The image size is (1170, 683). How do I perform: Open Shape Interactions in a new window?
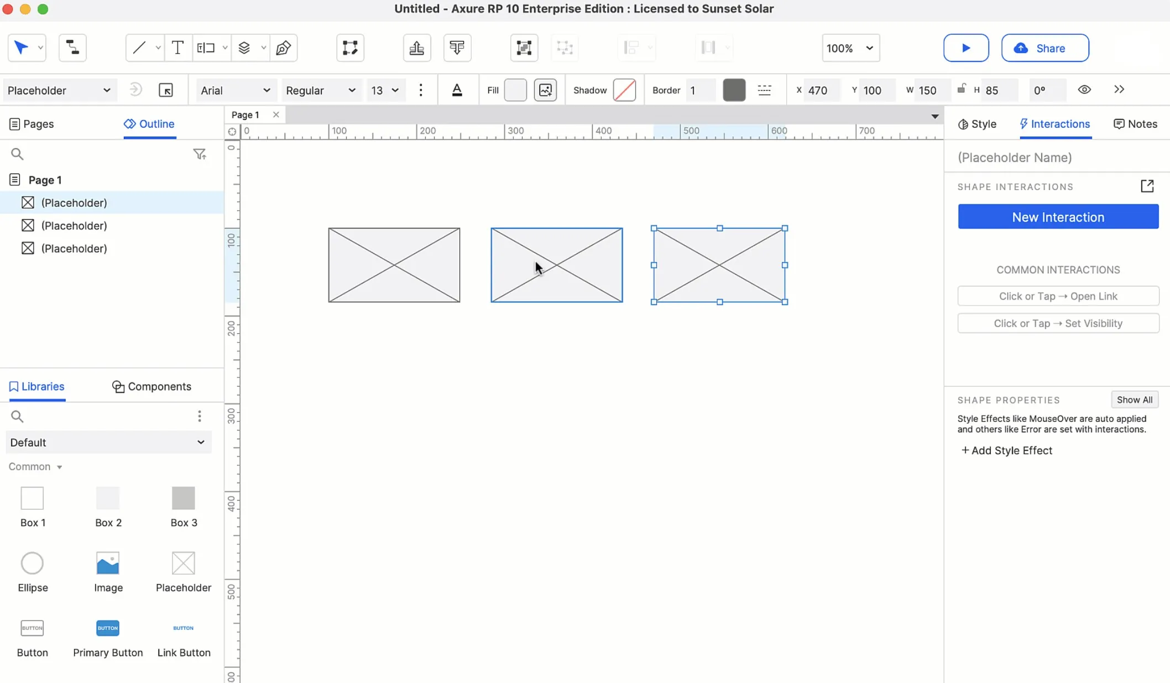(x=1148, y=186)
